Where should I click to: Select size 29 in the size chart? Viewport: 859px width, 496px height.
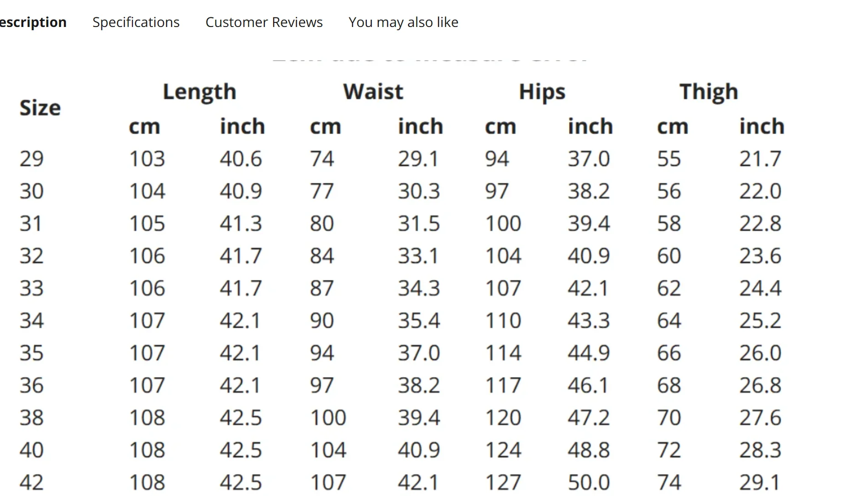point(32,159)
